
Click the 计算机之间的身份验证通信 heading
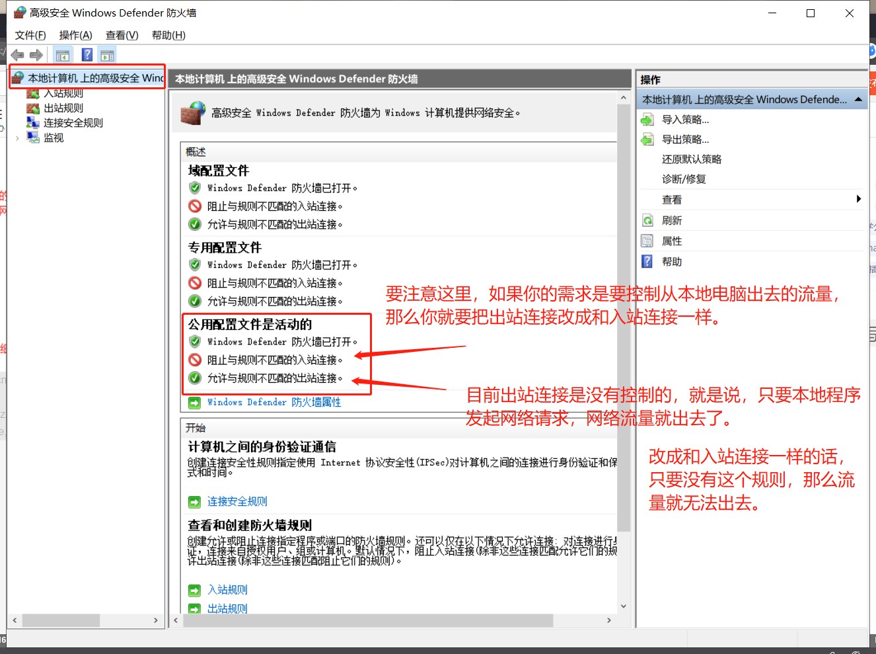[262, 446]
